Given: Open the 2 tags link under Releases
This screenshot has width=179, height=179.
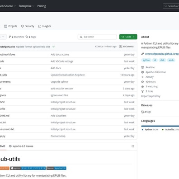Looking at the screenshot, I should (x=146, y=112).
